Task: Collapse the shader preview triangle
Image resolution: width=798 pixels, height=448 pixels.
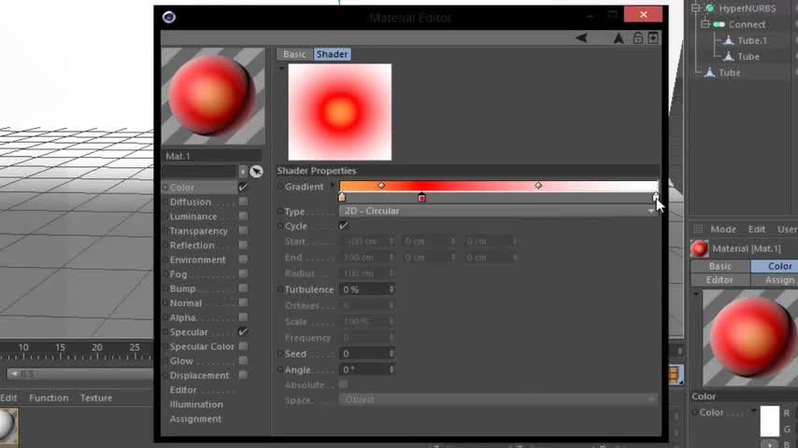Action: pos(281,67)
